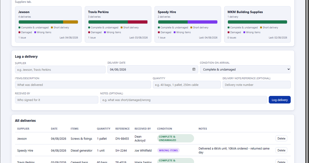Click the Quantity column header
The image size is (309, 163).
pyautogui.click(x=104, y=129)
